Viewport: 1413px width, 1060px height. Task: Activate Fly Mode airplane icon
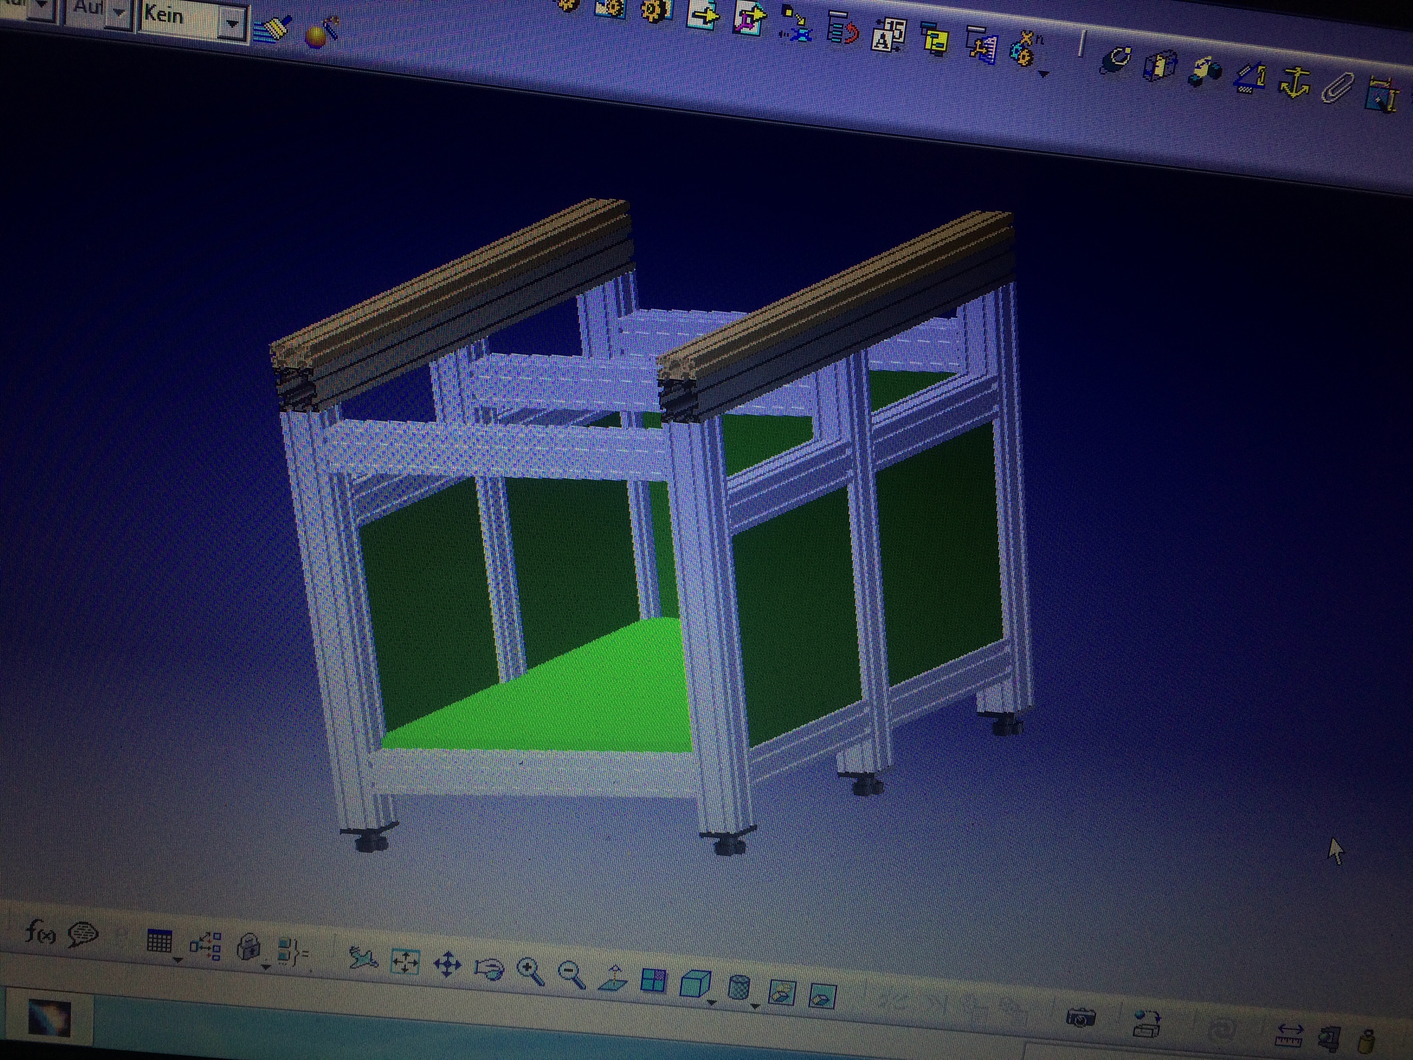pos(364,958)
